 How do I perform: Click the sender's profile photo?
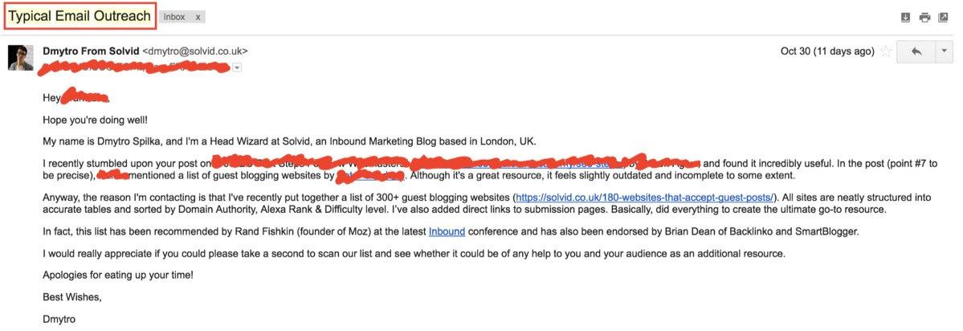pos(20,58)
